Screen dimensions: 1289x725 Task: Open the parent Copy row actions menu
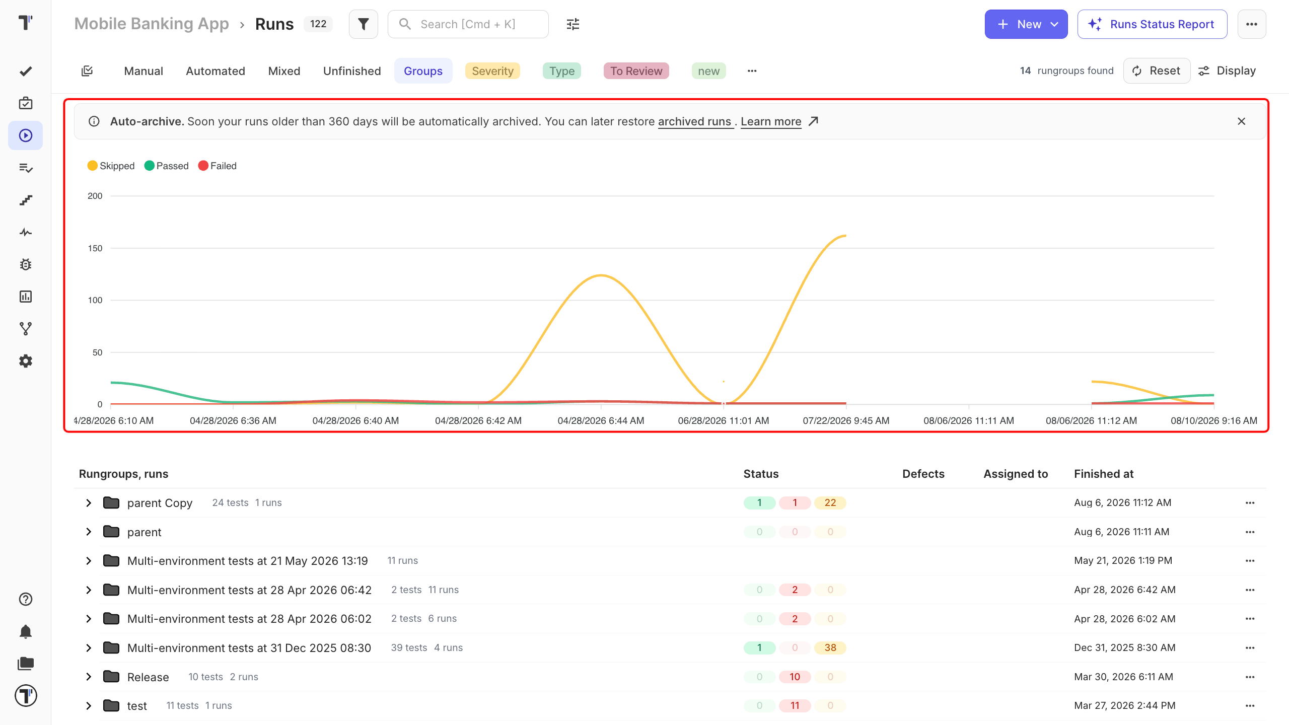point(1250,503)
